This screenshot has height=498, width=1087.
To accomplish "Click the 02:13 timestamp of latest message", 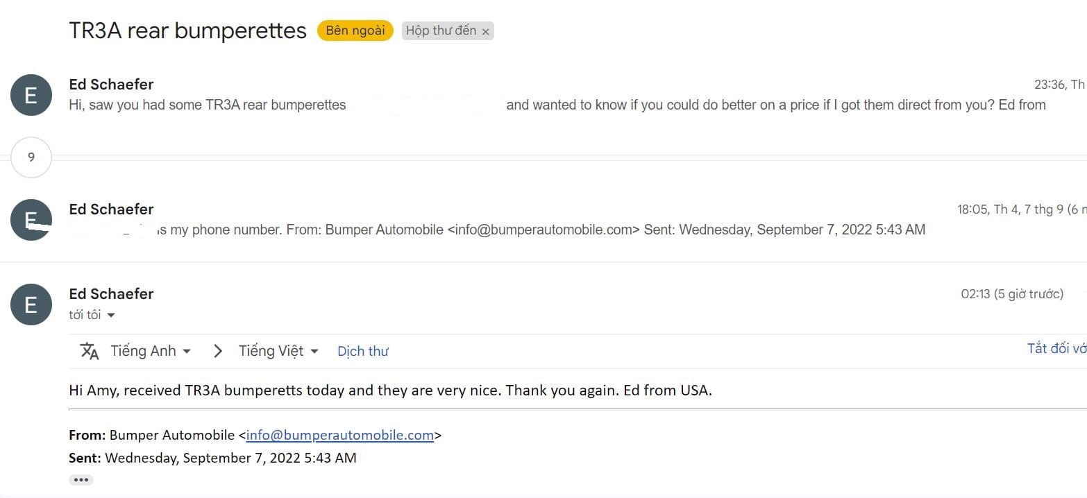I will (x=1011, y=294).
